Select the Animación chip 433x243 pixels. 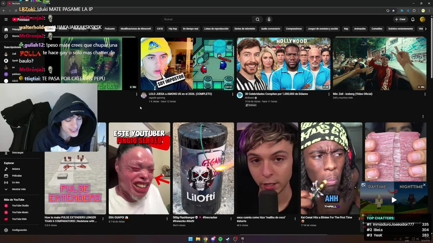[x=360, y=29]
